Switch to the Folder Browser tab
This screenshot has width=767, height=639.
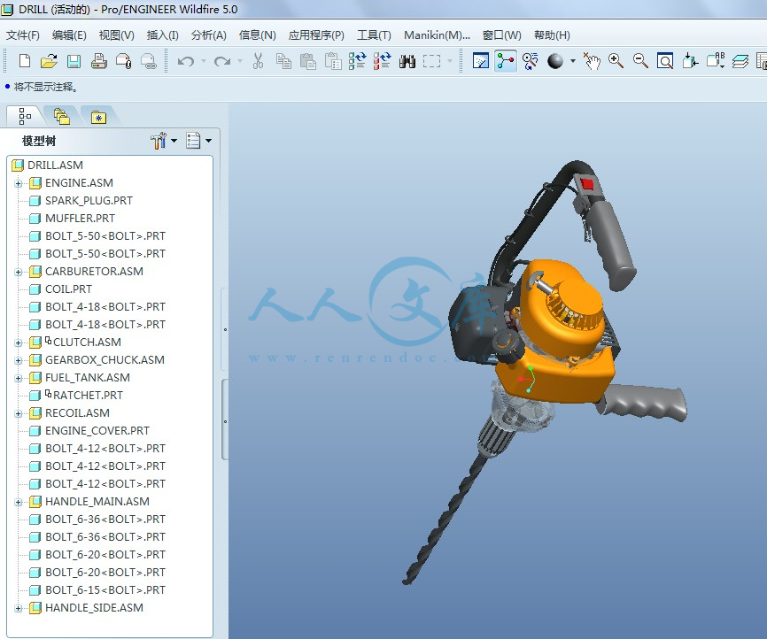click(x=60, y=116)
